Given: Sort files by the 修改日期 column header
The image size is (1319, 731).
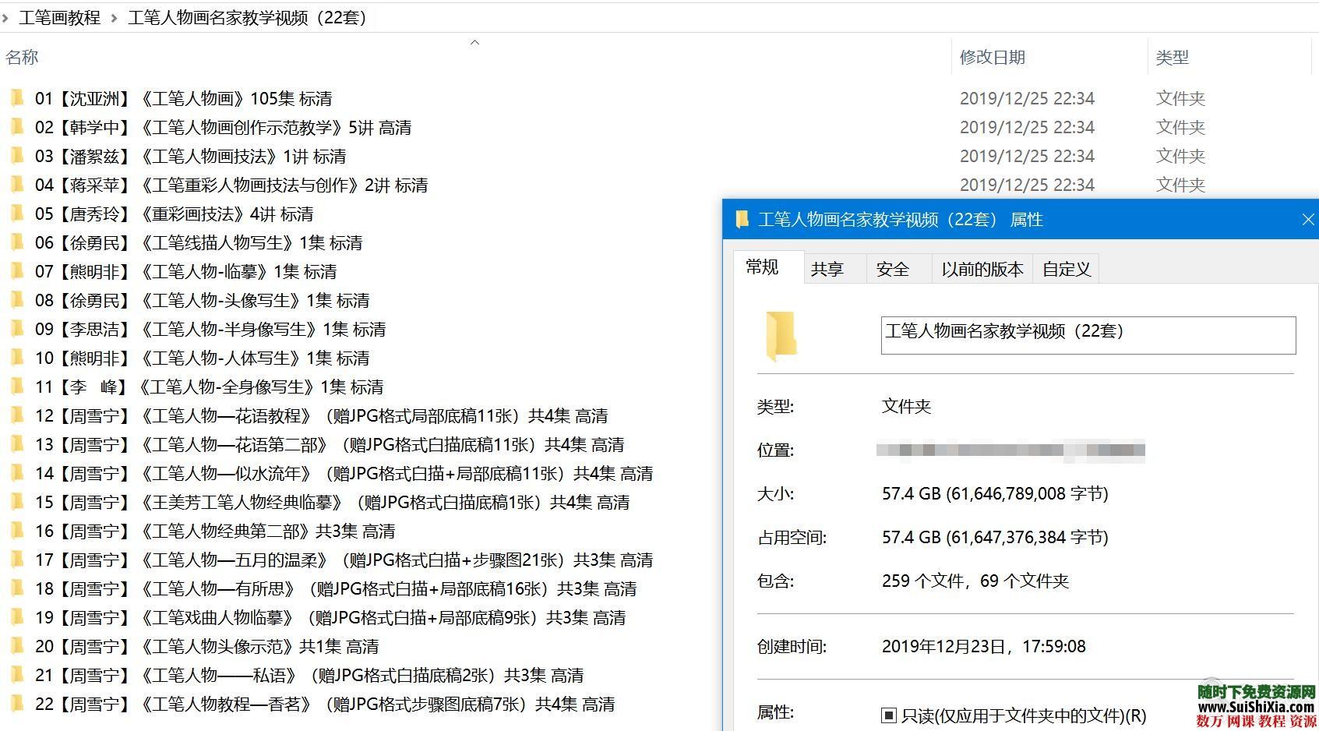Looking at the screenshot, I should click(993, 56).
